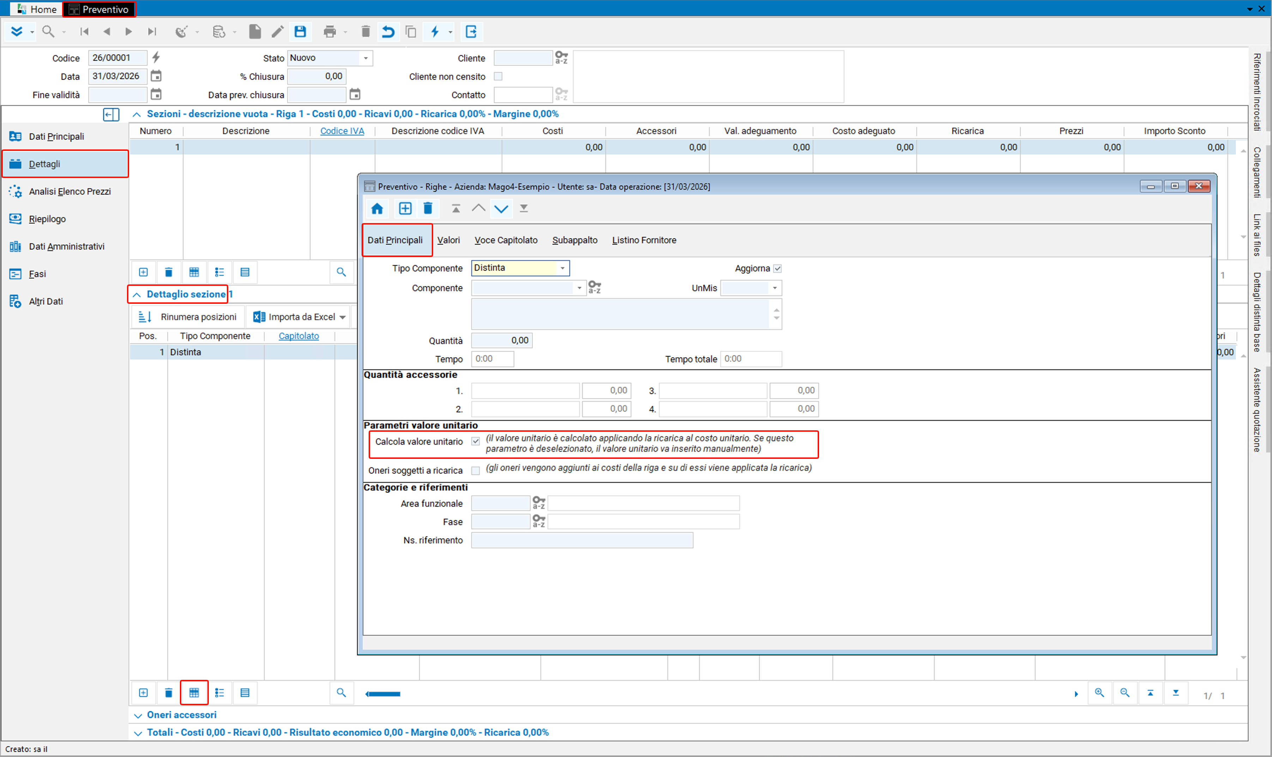Viewport: 1272px width, 757px height.
Task: Click the Print icon in toolbar
Action: click(x=330, y=32)
